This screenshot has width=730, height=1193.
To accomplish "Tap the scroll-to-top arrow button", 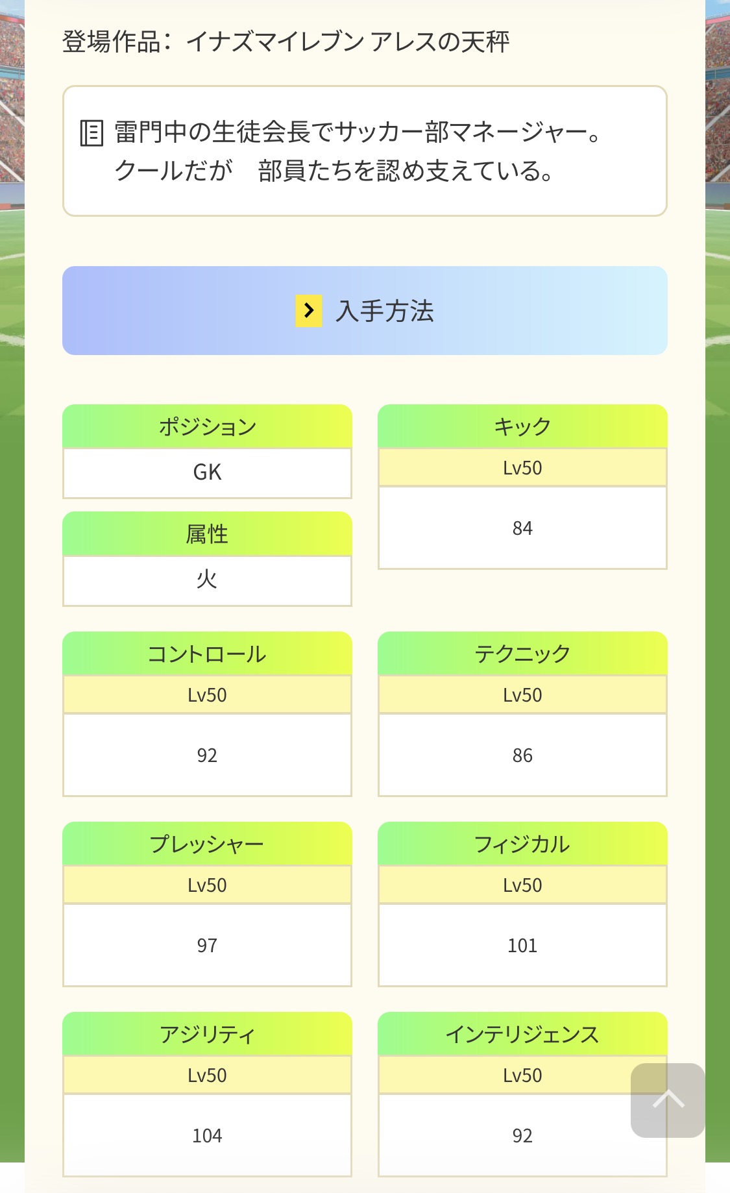I will [x=668, y=1100].
